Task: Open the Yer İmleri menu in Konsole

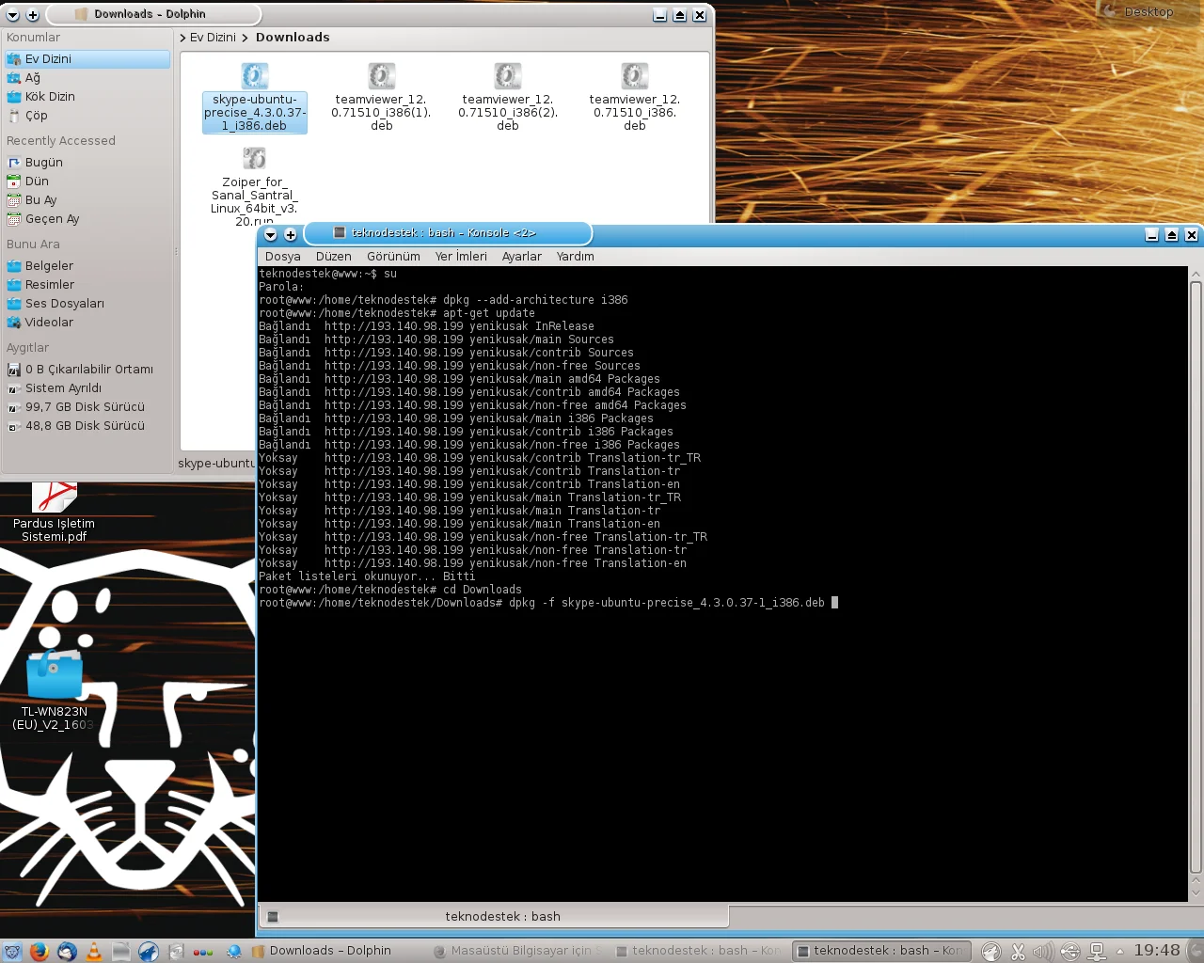Action: 461,256
